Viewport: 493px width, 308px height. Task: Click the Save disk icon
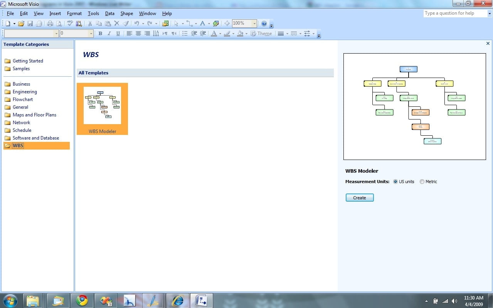coord(30,24)
